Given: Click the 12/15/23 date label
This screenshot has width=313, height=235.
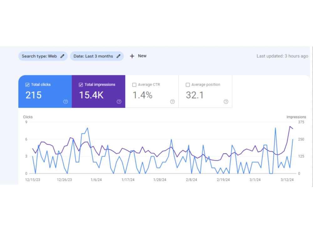Looking at the screenshot, I should (x=33, y=180).
